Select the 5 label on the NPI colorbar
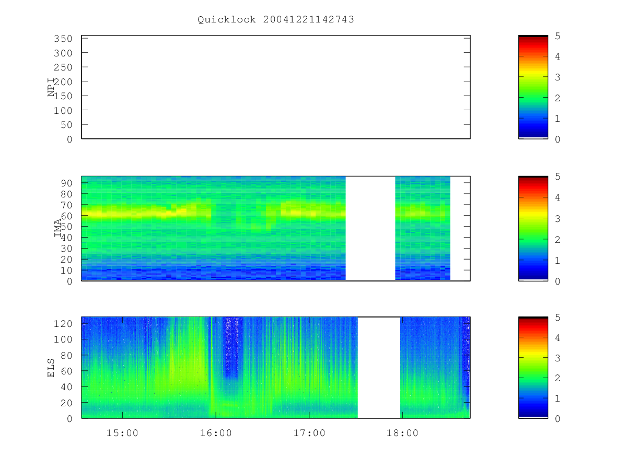This screenshot has width=627, height=470. click(x=558, y=36)
